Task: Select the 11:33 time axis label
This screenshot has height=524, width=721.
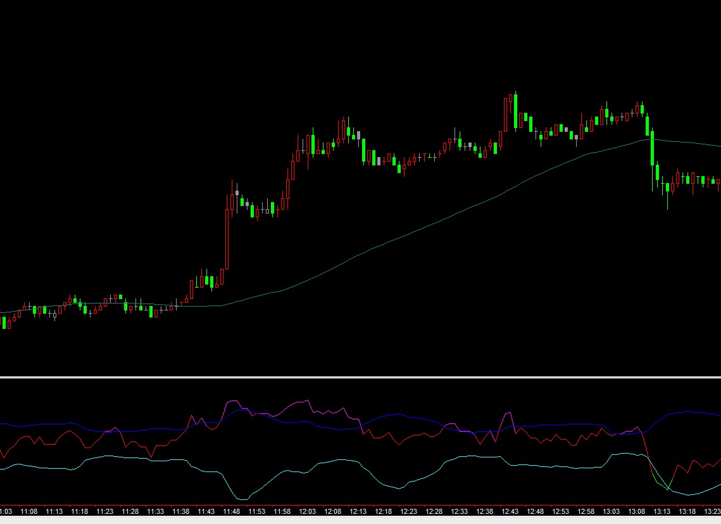Action: [x=156, y=511]
